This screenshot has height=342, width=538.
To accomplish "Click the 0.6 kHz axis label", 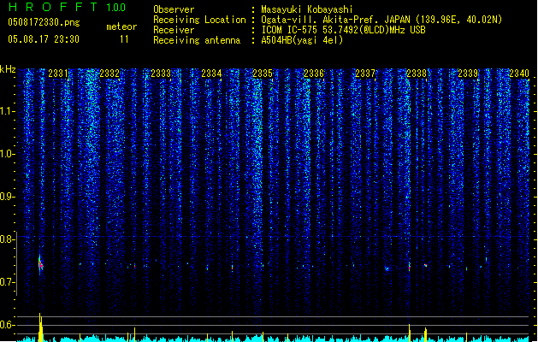I will (7, 325).
